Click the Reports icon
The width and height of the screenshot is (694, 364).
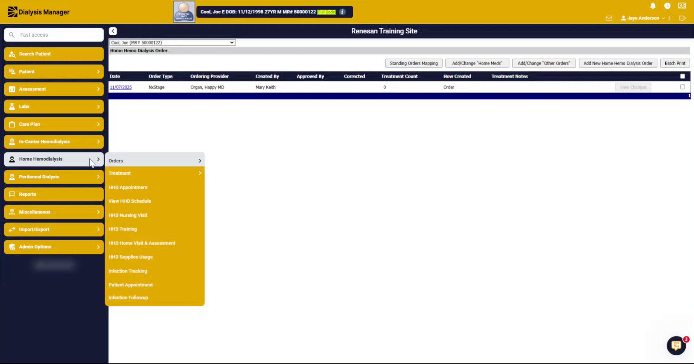(12, 194)
